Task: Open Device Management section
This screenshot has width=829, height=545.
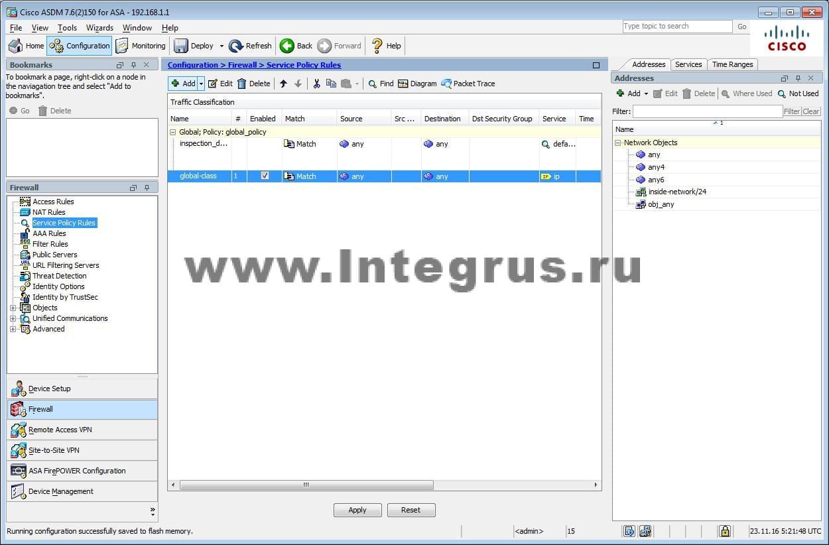Action: [82, 491]
